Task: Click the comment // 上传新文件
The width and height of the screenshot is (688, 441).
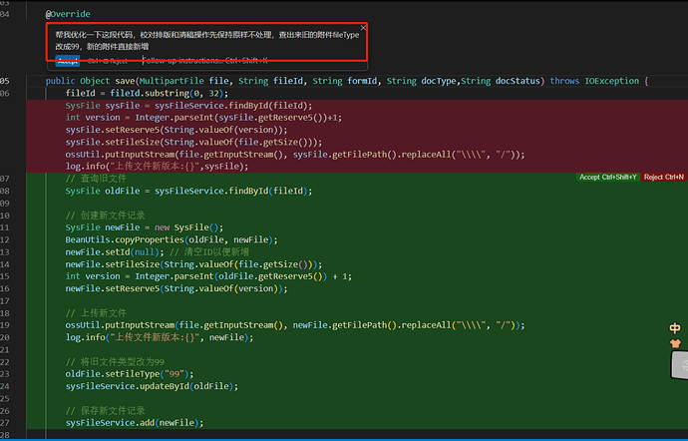Action: tap(96, 312)
